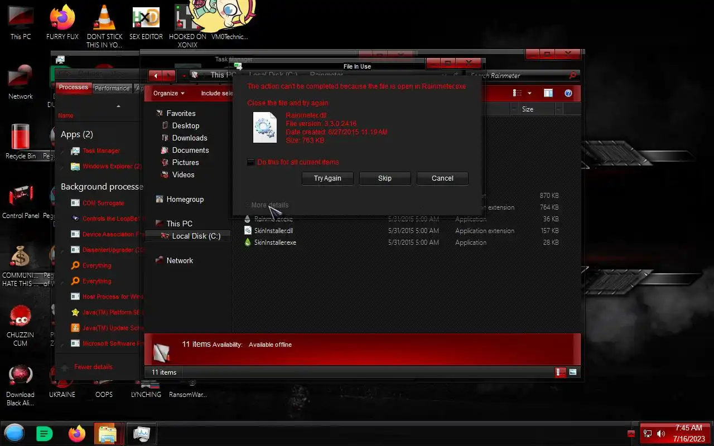The height and width of the screenshot is (446, 714).
Task: Click the Back arrow in Explorer
Action: click(156, 75)
